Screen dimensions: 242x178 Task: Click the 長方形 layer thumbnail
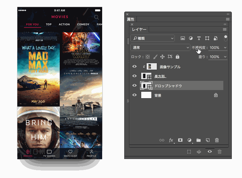pos(146,76)
